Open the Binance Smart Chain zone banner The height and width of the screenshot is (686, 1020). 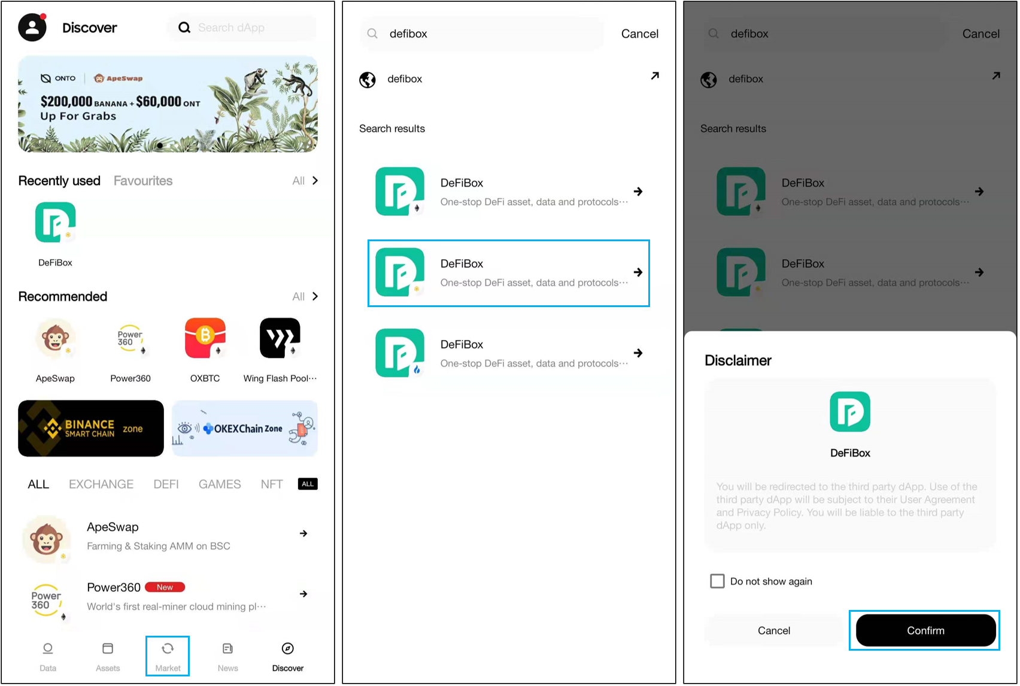click(91, 429)
